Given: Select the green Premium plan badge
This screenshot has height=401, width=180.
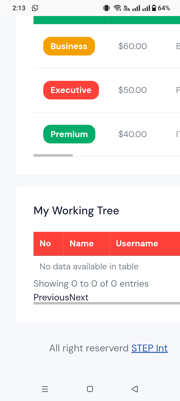Looking at the screenshot, I should [69, 134].
